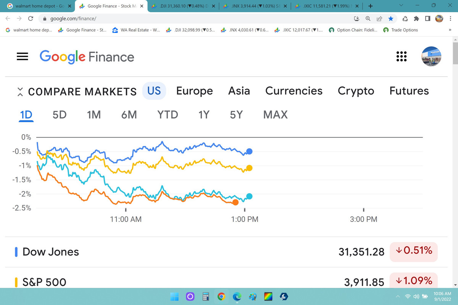Open the purple circle app in taskbar
Viewport: 458px width, 305px height.
tap(190, 297)
